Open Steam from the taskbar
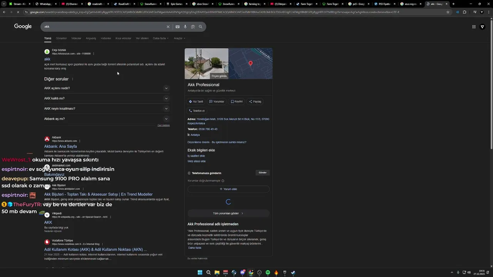 coord(293,272)
